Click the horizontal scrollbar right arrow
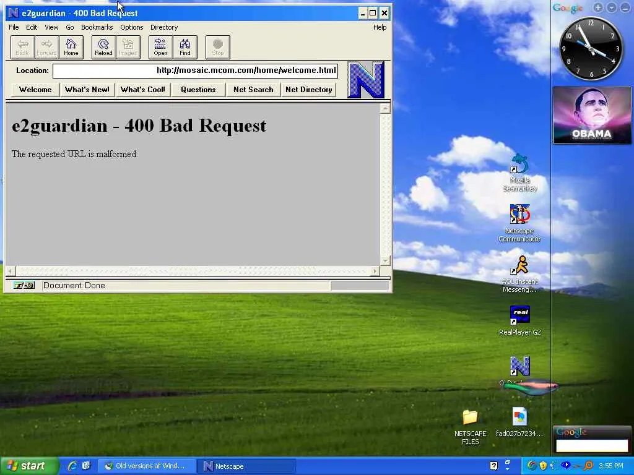Screen dimensions: 634x475 tap(375, 271)
